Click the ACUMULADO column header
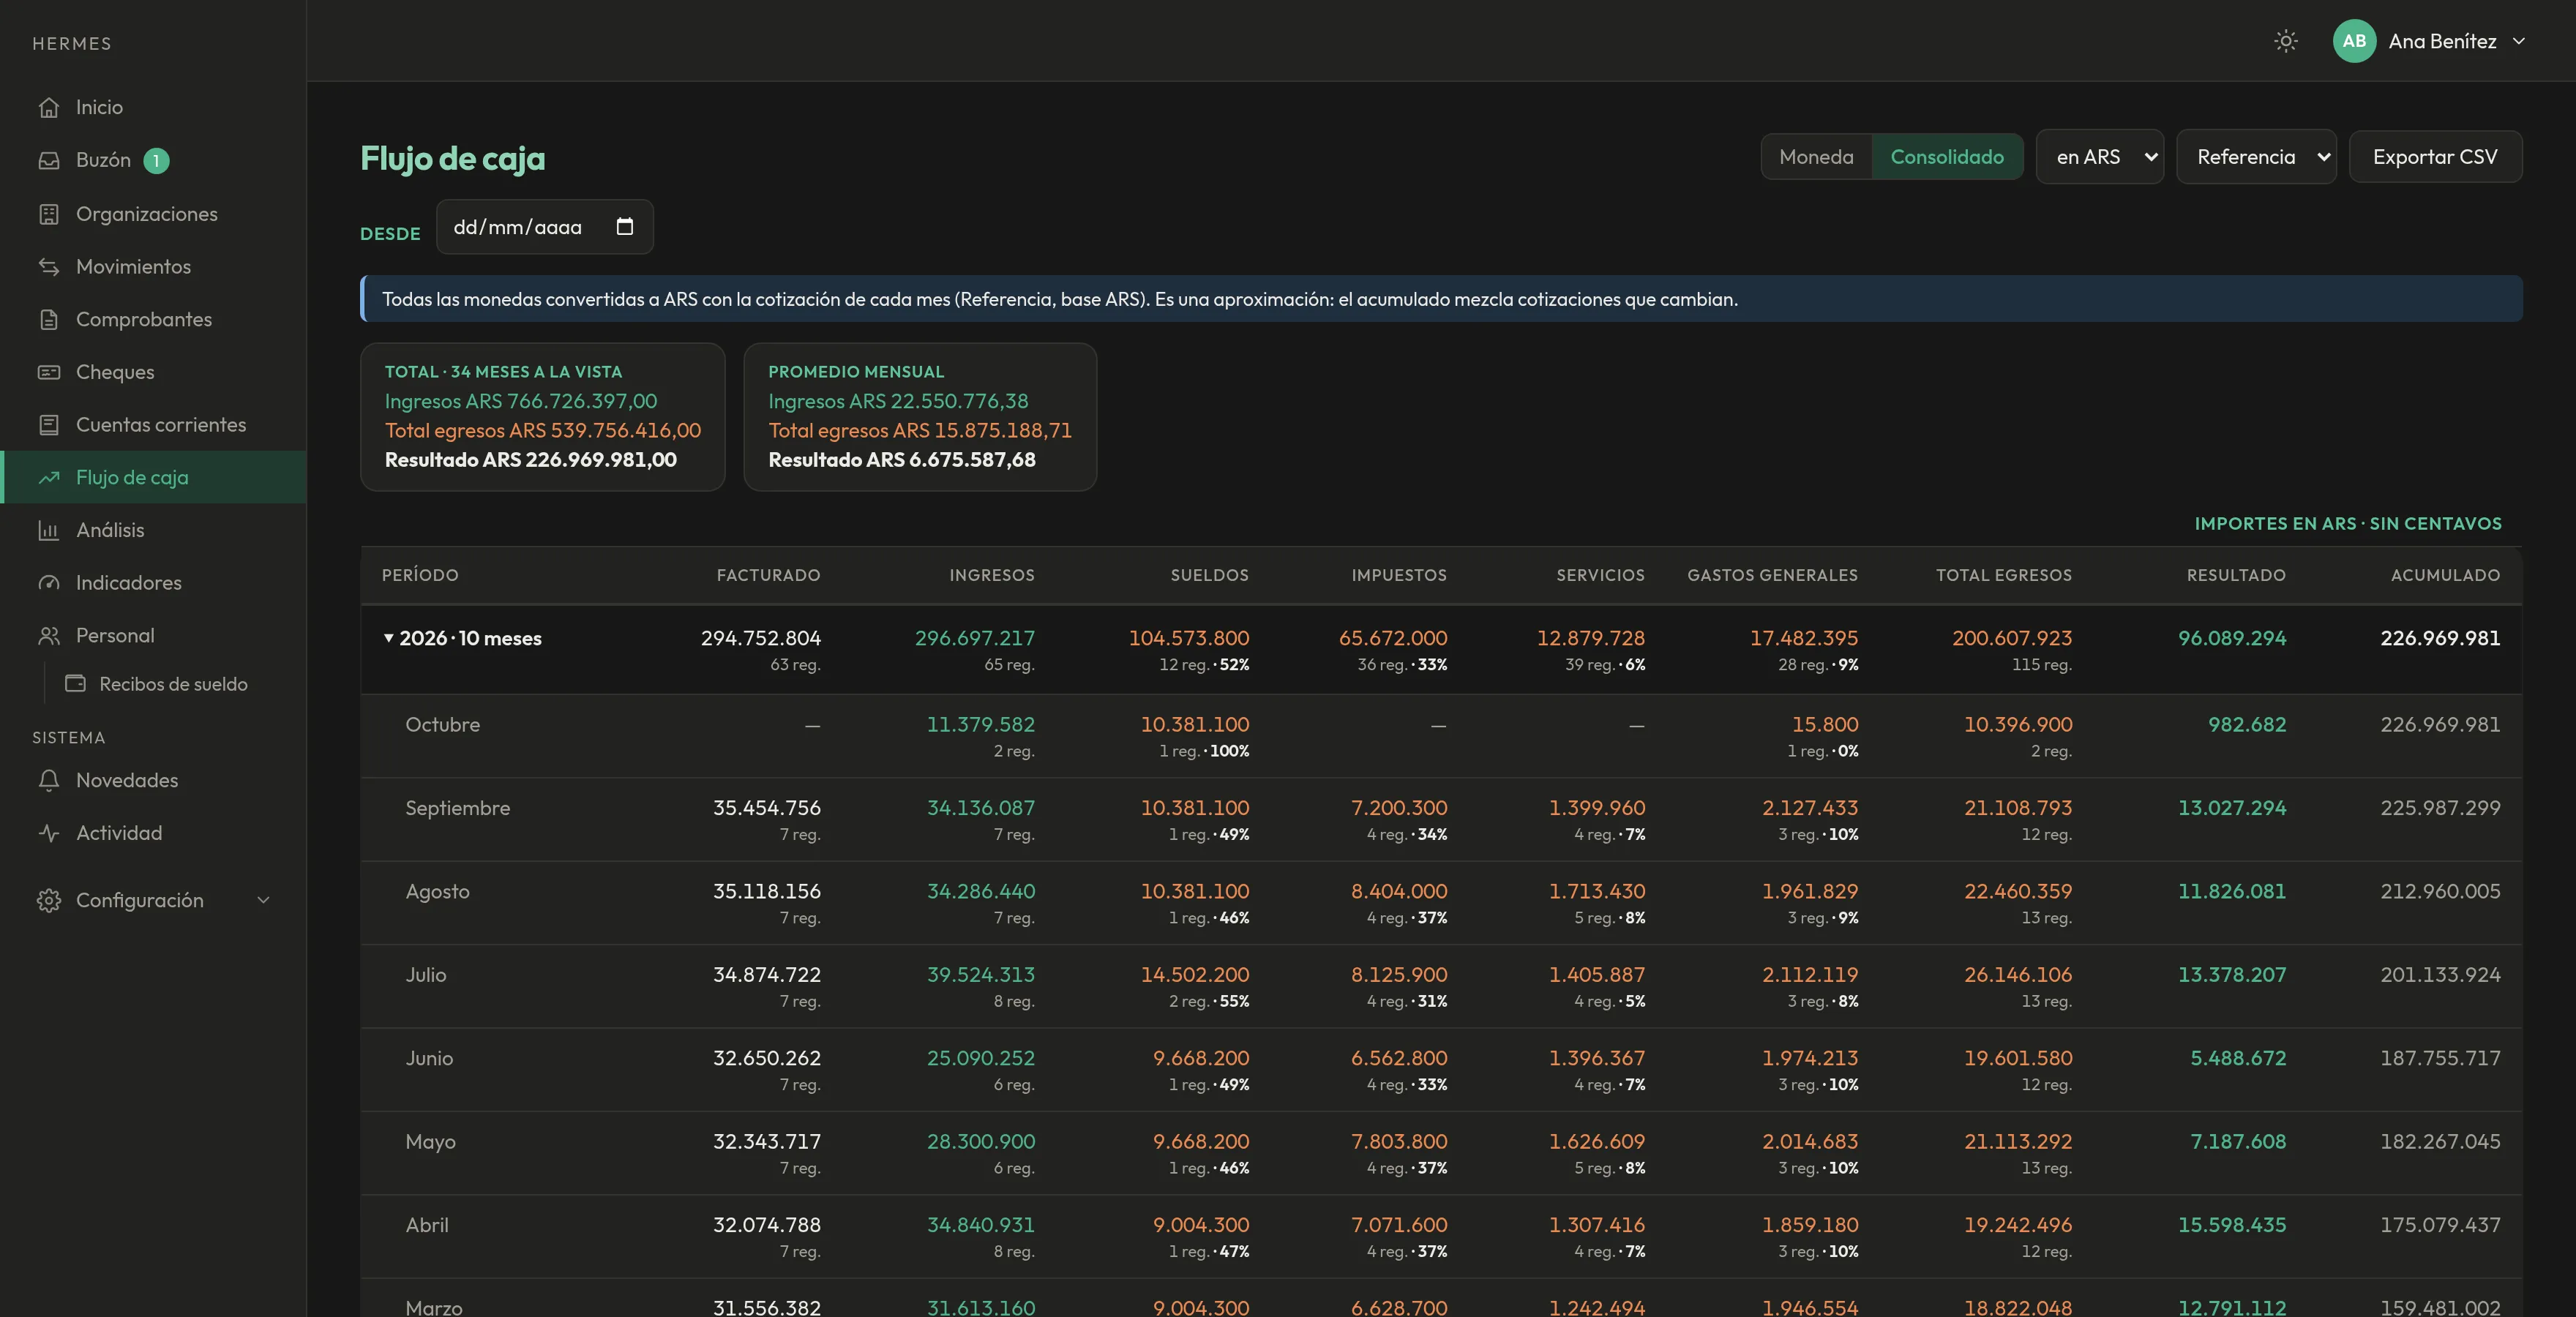The width and height of the screenshot is (2576, 1317). tap(2445, 575)
